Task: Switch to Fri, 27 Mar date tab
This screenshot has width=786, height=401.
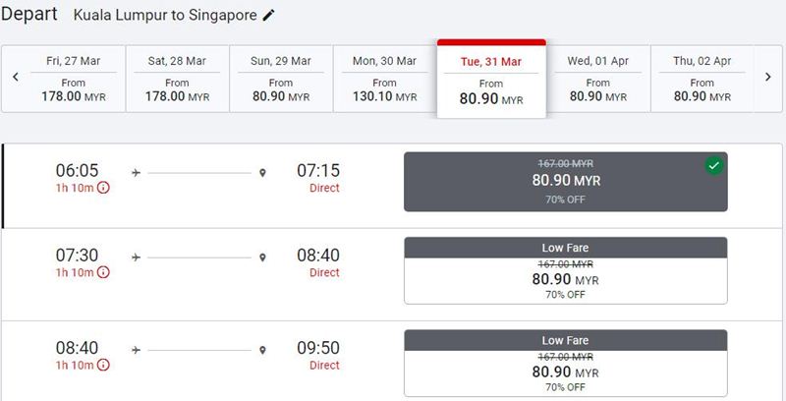Action: click(74, 79)
